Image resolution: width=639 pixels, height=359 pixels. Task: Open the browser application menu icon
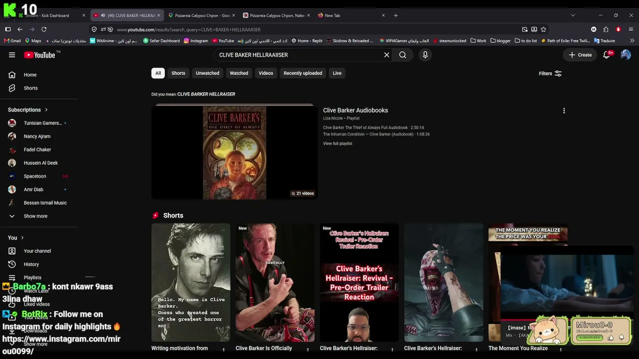pyautogui.click(x=631, y=29)
